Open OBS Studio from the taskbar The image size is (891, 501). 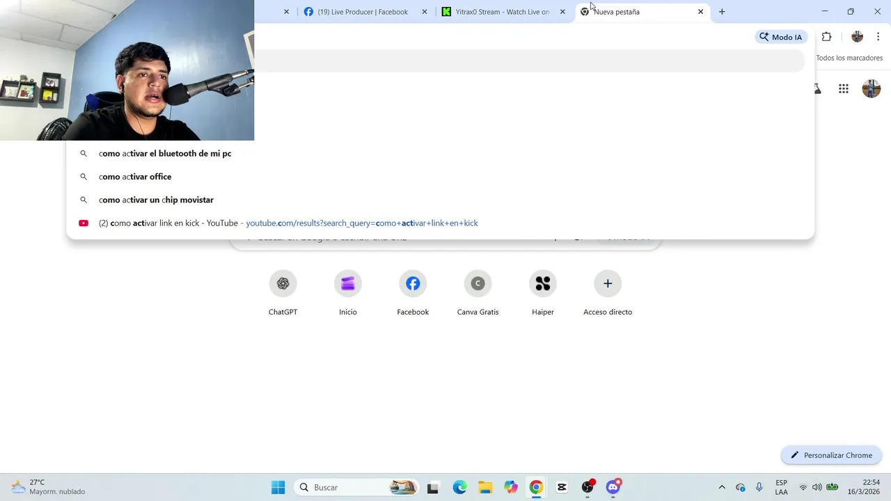(588, 487)
